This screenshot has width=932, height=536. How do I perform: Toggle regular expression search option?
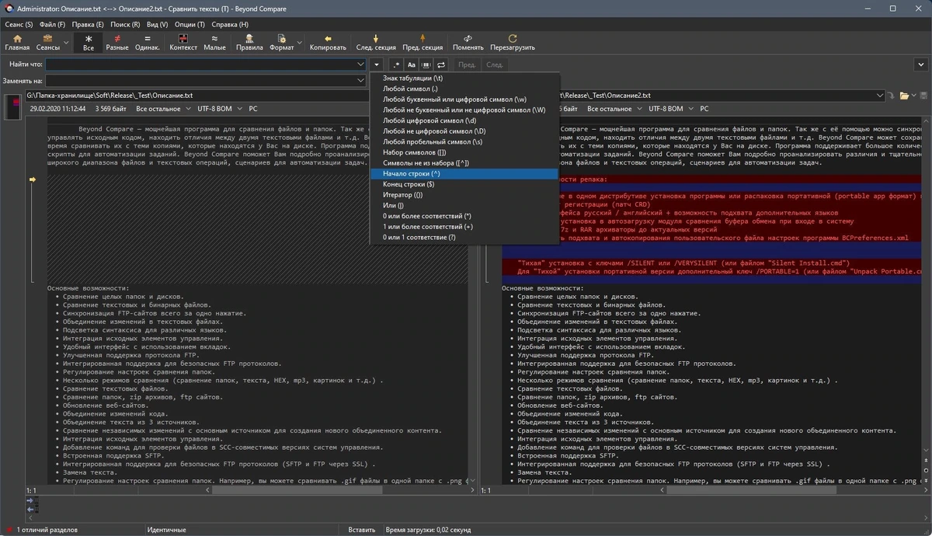pyautogui.click(x=397, y=65)
